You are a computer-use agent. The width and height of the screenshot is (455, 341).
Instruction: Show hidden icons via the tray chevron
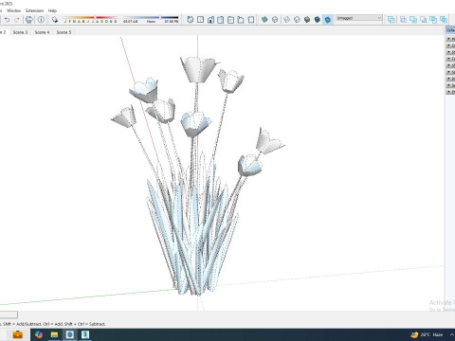pyautogui.click(x=452, y=334)
